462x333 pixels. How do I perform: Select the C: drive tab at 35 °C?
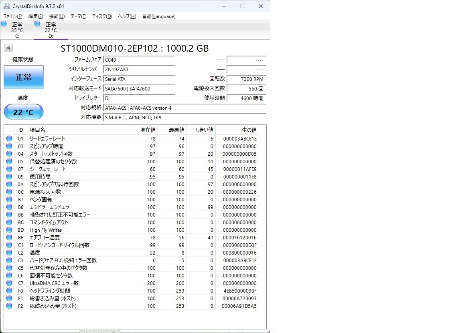17,30
